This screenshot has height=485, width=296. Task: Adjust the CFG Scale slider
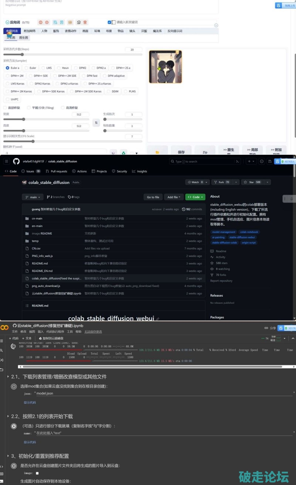pyautogui.click(x=33, y=141)
